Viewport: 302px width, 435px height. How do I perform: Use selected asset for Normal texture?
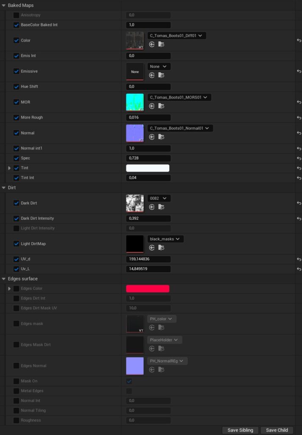152,137
